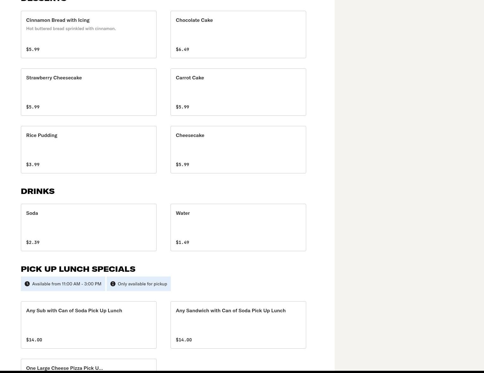Click the 'DRINKS' section heading
This screenshot has width=484, height=373.
tap(38, 191)
